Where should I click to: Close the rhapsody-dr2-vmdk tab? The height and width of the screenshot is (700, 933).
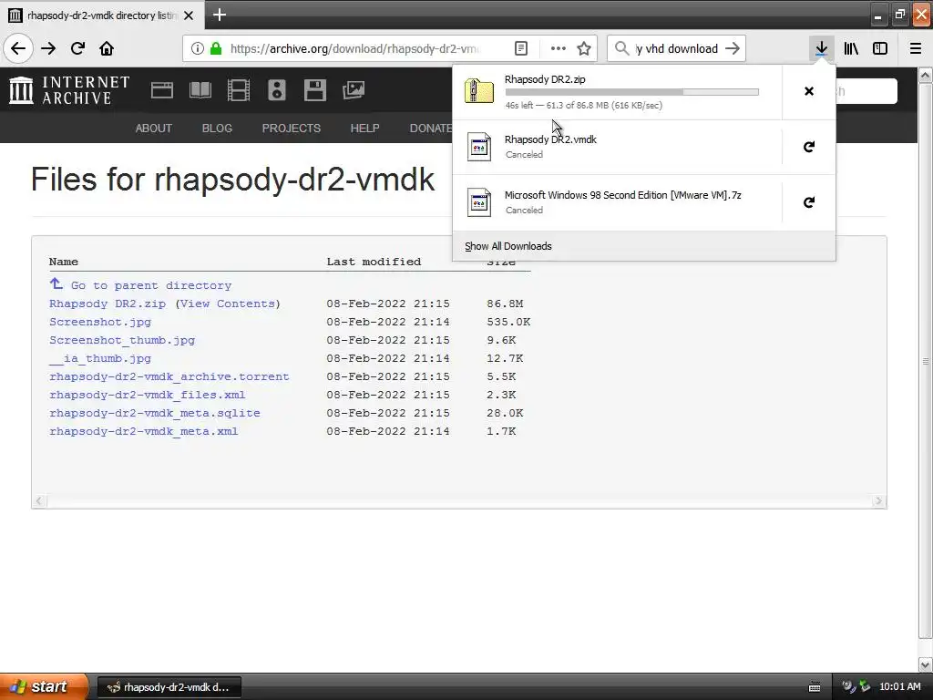point(189,15)
